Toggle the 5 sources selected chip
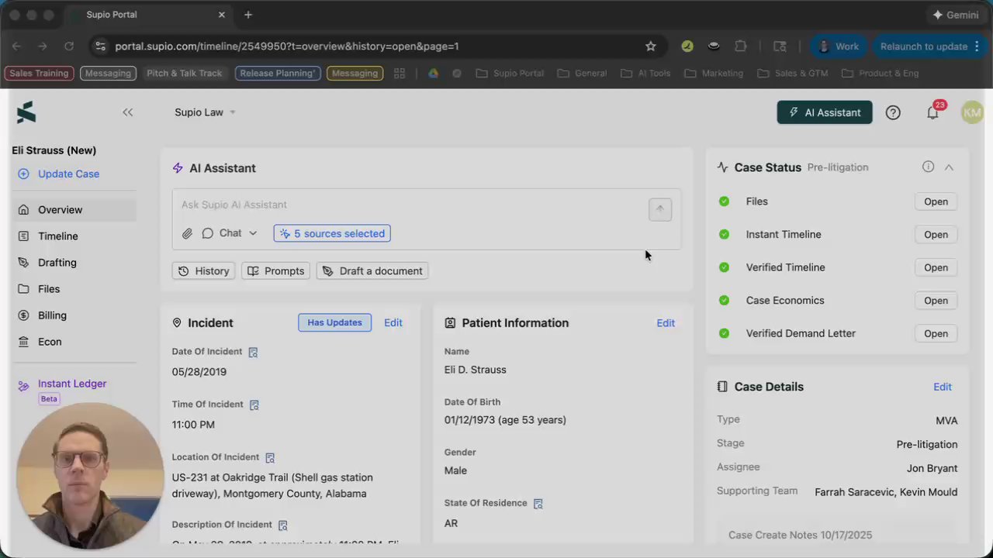Screen dimensions: 993x558 pyautogui.click(x=332, y=233)
